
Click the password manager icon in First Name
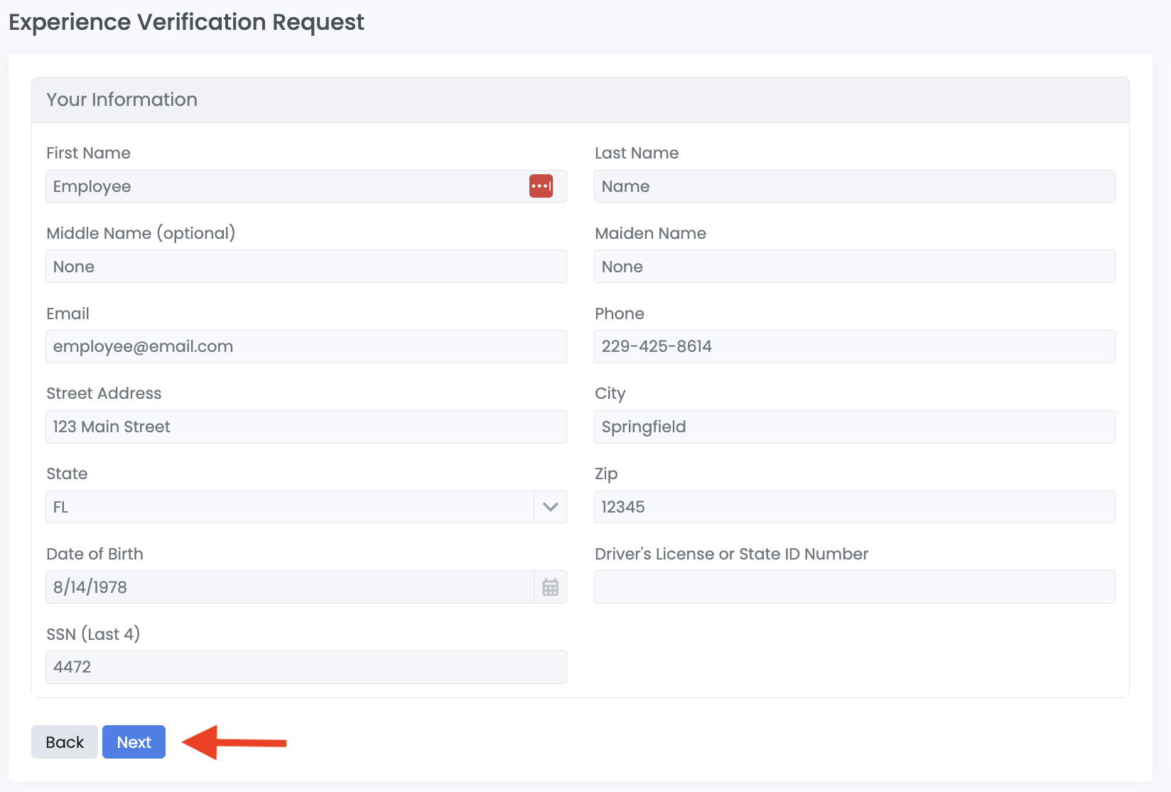click(541, 186)
